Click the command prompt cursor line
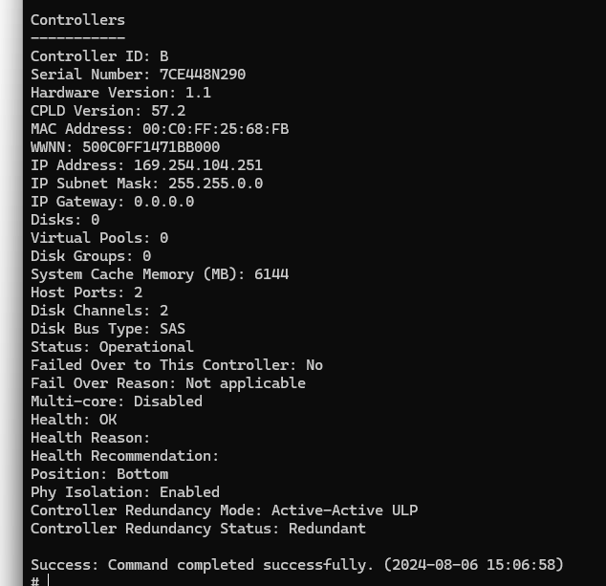The image size is (606, 586). (x=40, y=580)
